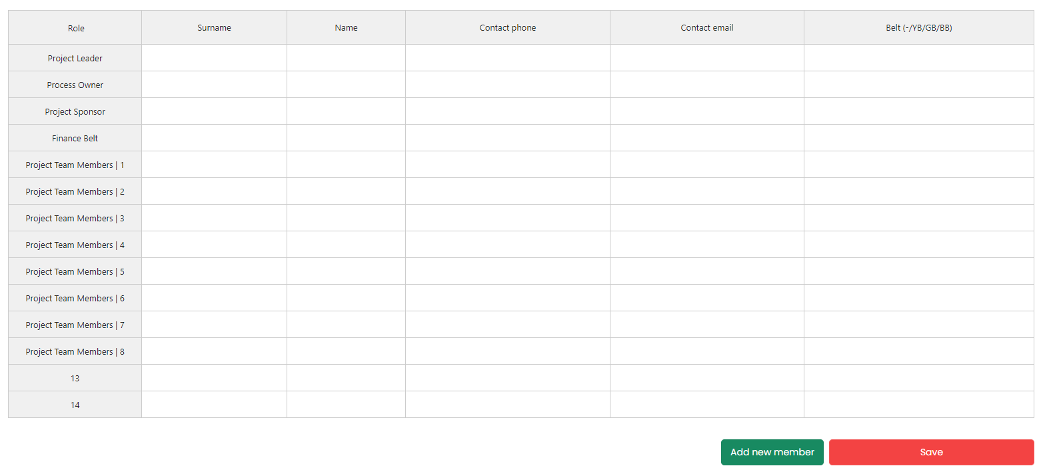Click the Surname cell in row 14
Image resolution: width=1039 pixels, height=474 pixels.
coord(214,405)
